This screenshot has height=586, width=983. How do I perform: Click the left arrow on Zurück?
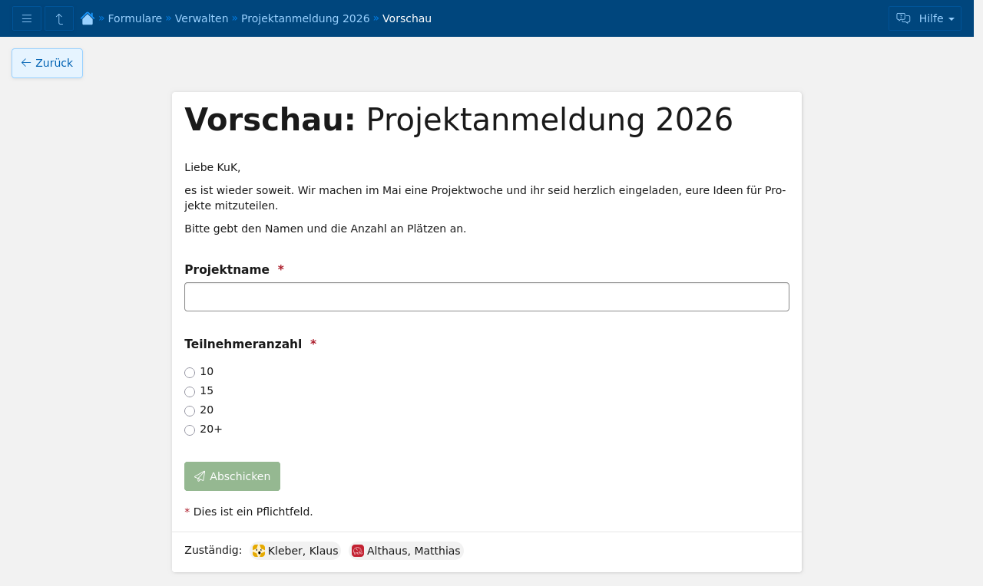(x=26, y=63)
